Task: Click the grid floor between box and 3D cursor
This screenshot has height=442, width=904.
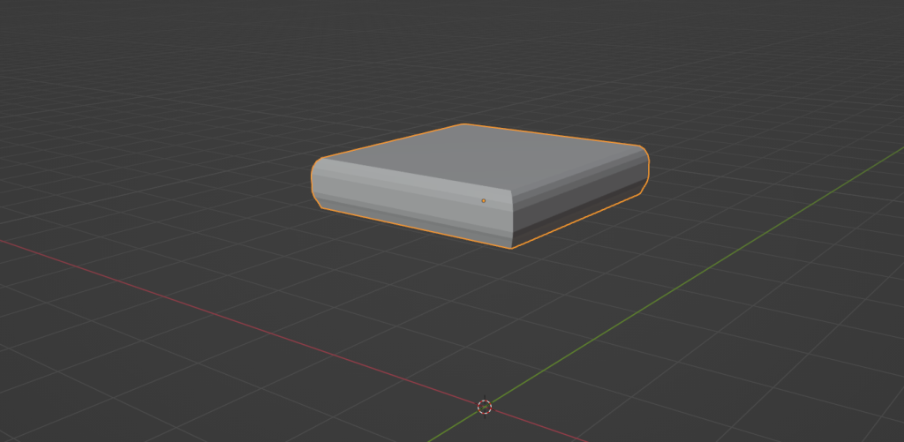Action: click(494, 326)
